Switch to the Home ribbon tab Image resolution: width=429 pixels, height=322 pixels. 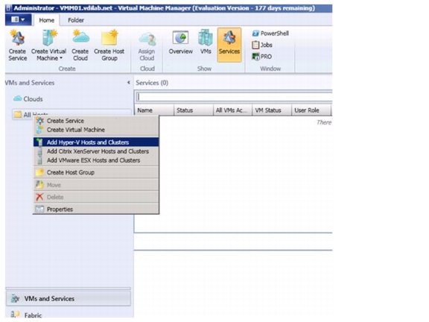point(46,20)
